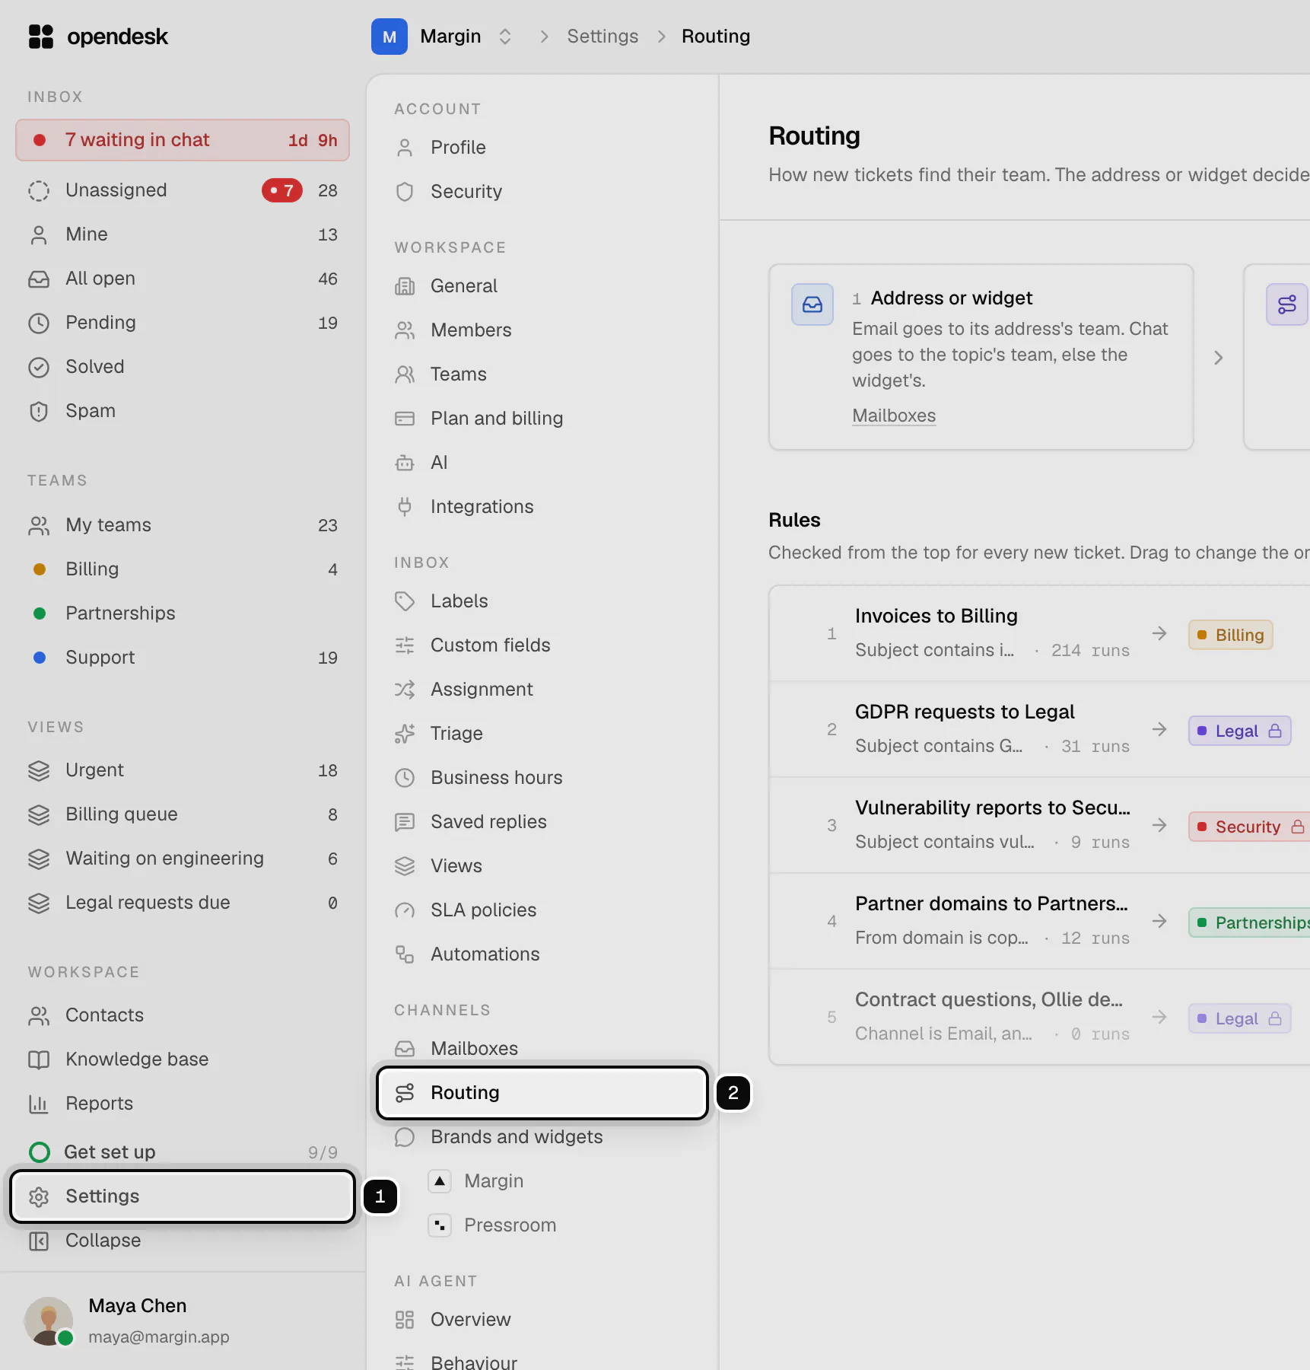Open Business hours settings
1310x1370 pixels.
542,778
